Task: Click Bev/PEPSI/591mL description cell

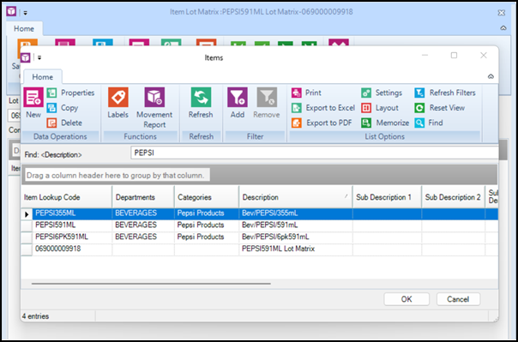Action: click(296, 225)
